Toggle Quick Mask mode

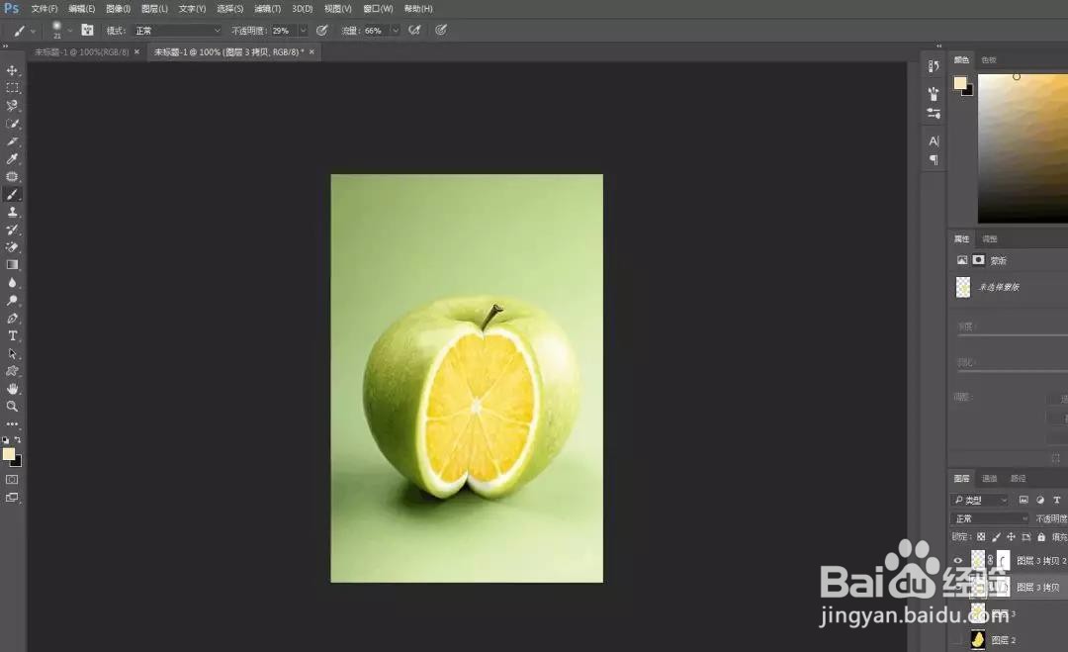tap(12, 480)
